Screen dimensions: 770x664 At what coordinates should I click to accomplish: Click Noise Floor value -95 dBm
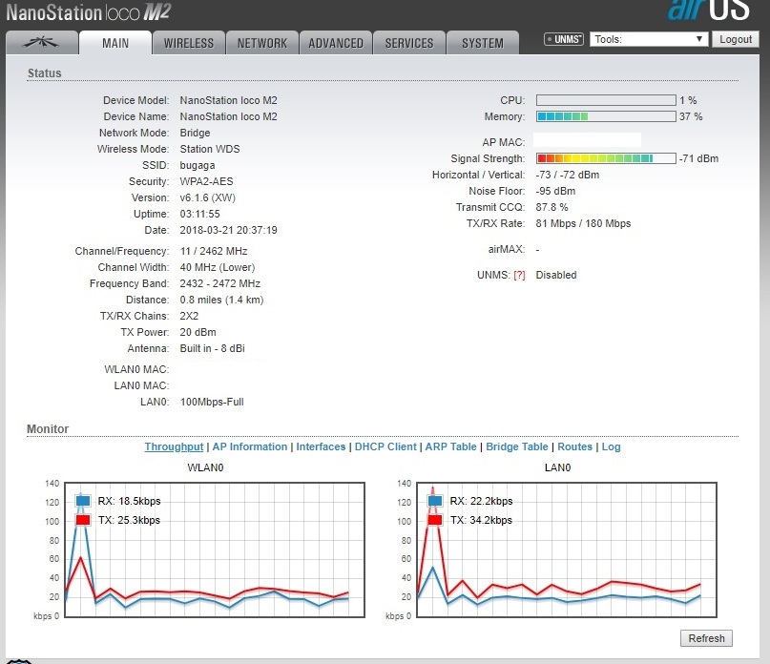click(555, 191)
